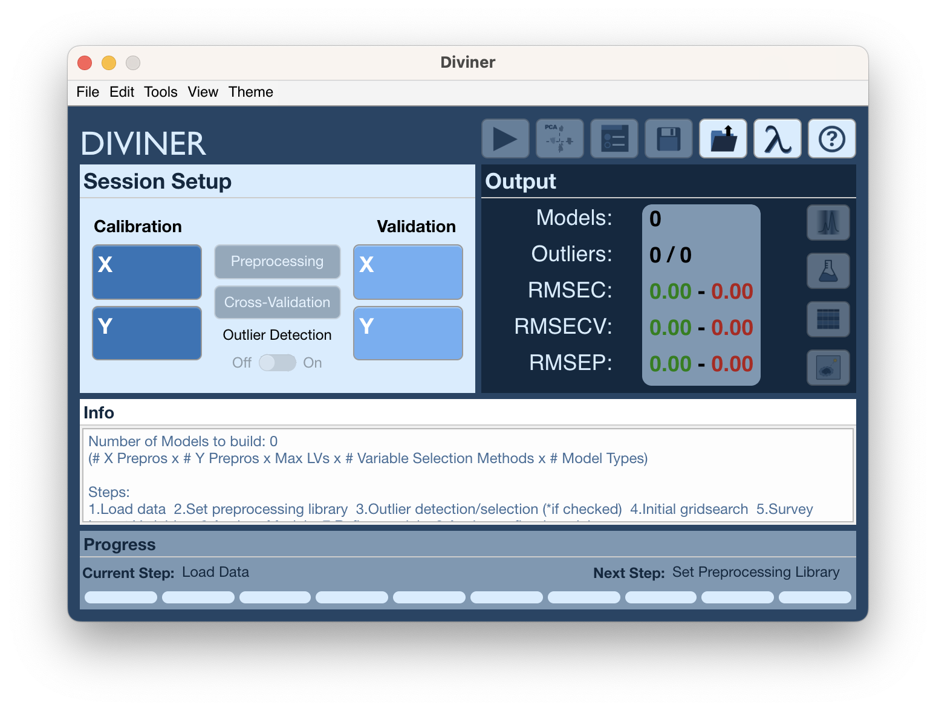Click the Preprocessing button

278,262
